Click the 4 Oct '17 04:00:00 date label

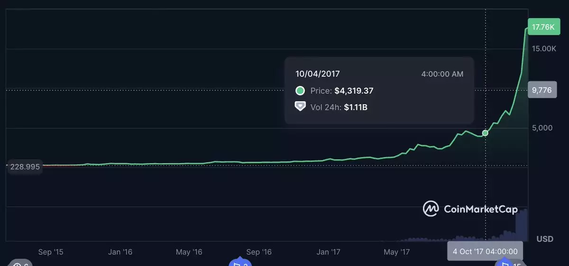(x=485, y=251)
